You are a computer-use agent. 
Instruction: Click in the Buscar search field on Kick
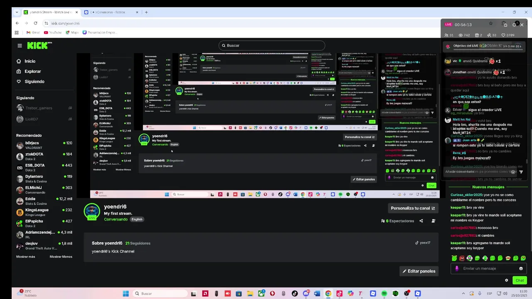coord(272,45)
